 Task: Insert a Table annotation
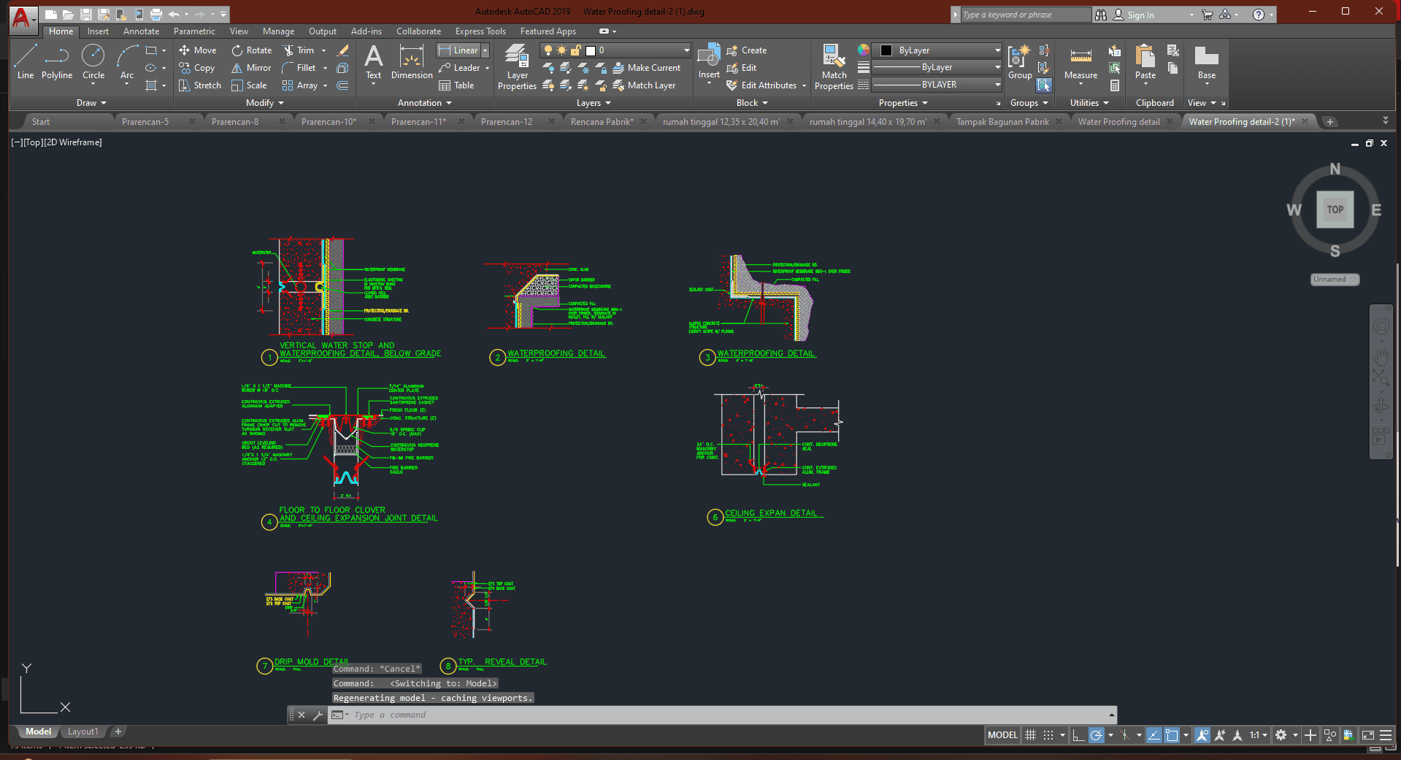point(456,85)
